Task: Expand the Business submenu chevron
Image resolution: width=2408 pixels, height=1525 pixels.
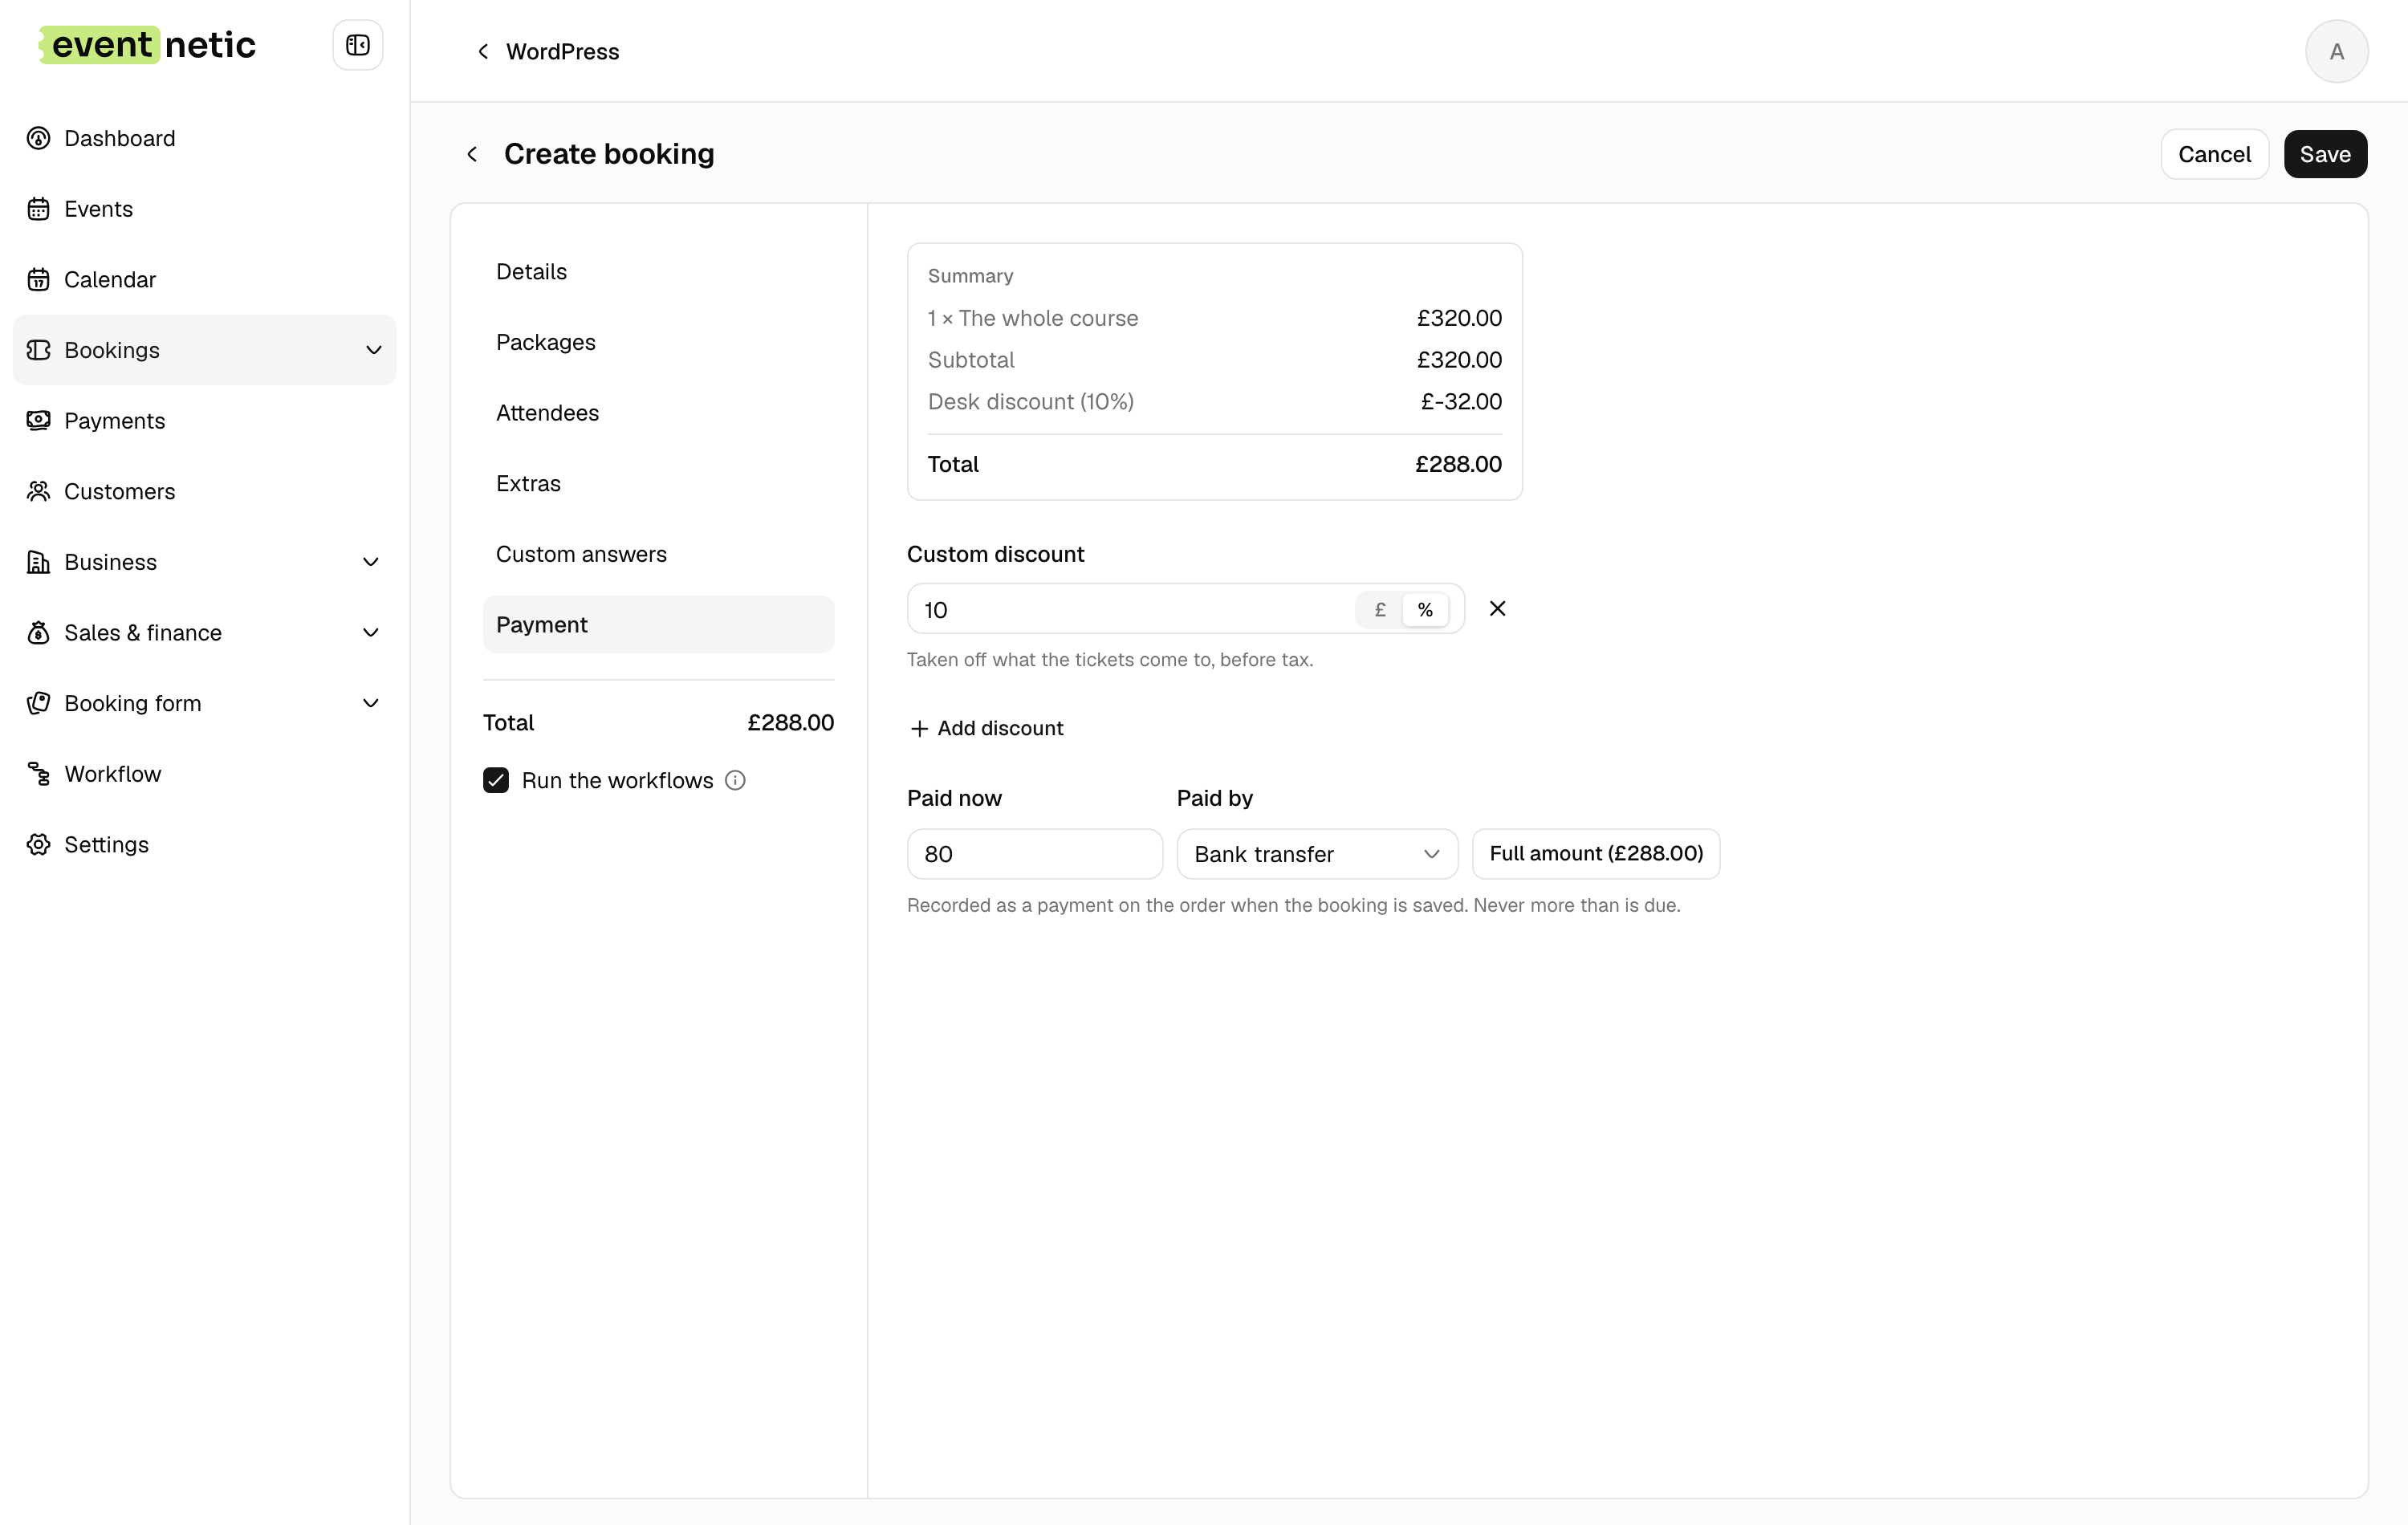Action: pos(370,562)
